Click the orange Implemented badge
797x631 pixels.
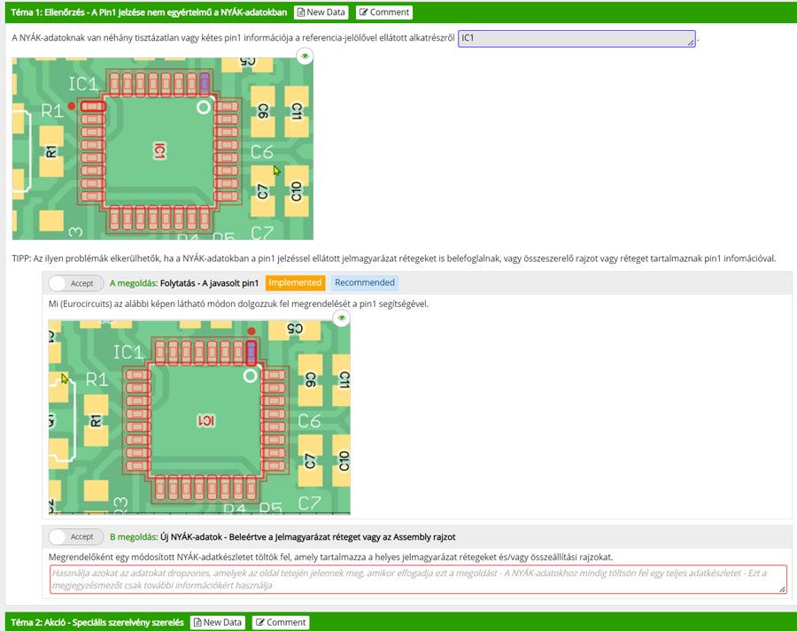point(295,283)
